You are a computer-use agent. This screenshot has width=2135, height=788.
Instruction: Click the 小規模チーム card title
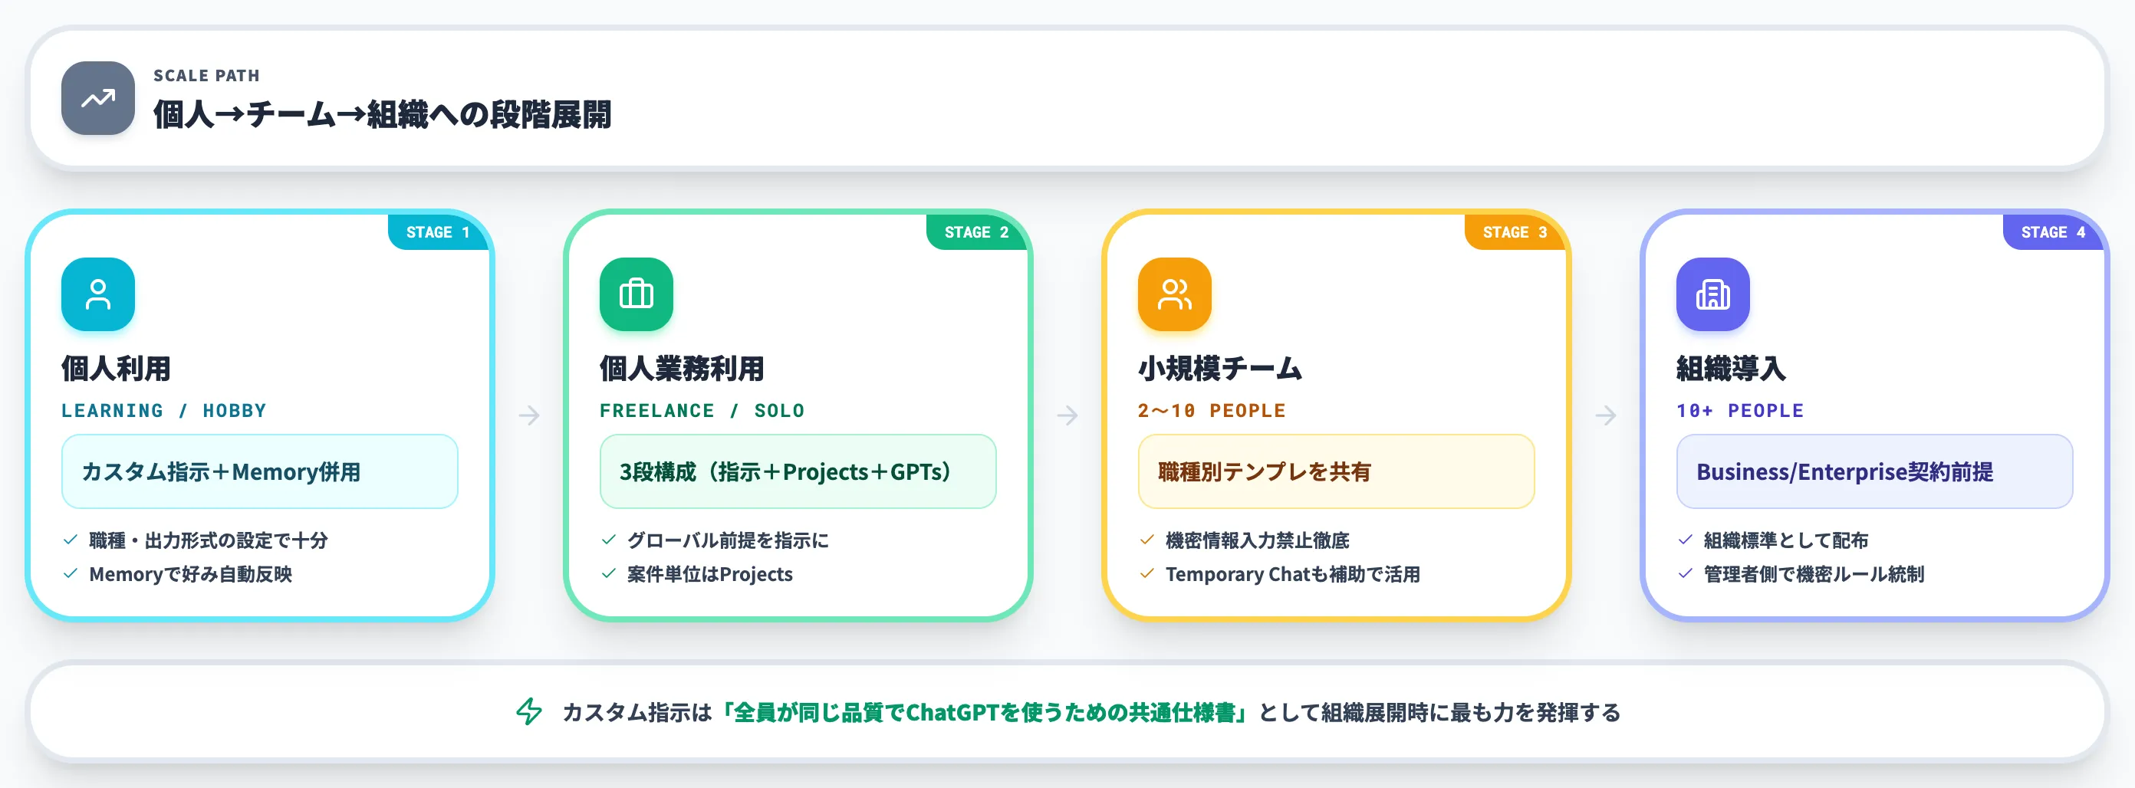click(1220, 369)
